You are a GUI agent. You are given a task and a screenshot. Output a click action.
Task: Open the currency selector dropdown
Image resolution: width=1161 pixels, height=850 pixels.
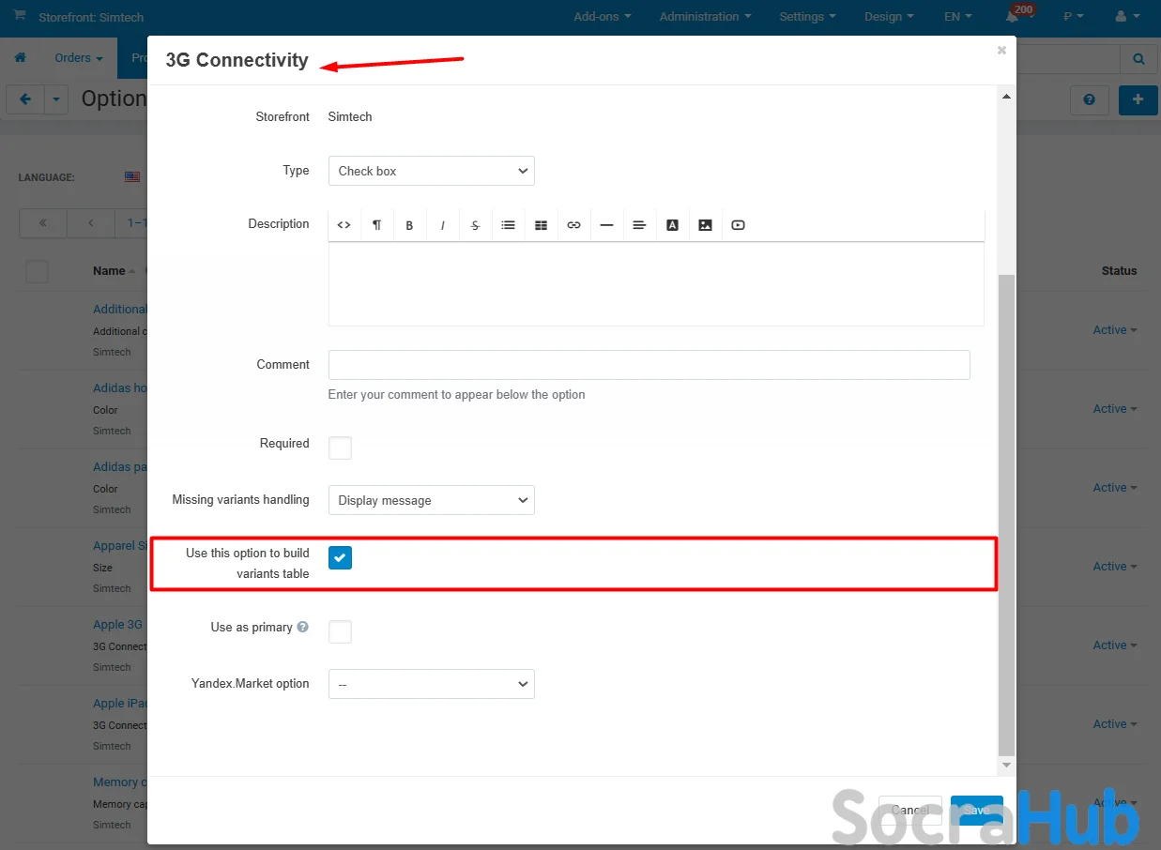(x=1074, y=17)
